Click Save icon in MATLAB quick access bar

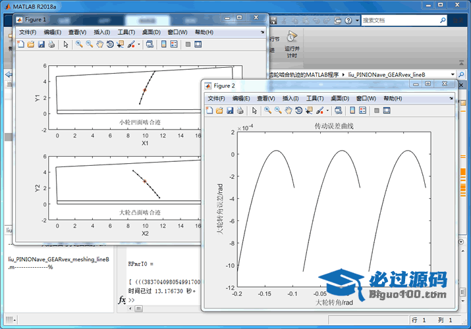click(x=273, y=20)
